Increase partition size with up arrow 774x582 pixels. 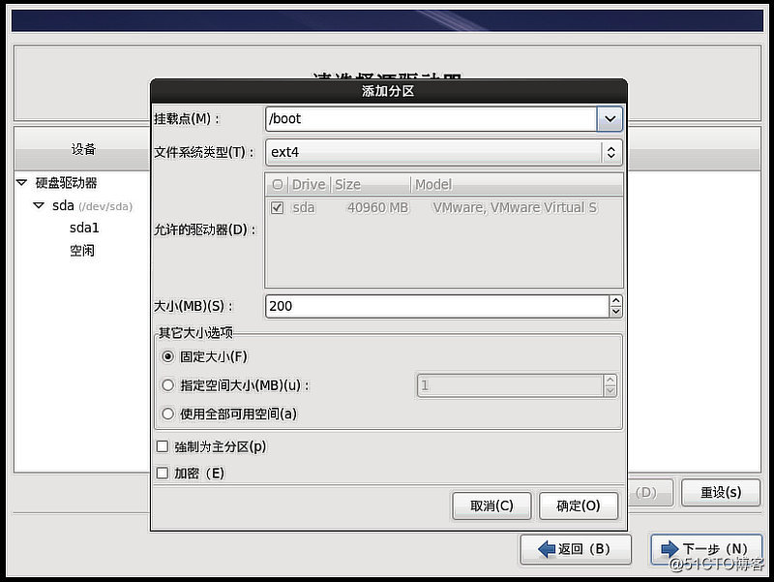615,300
